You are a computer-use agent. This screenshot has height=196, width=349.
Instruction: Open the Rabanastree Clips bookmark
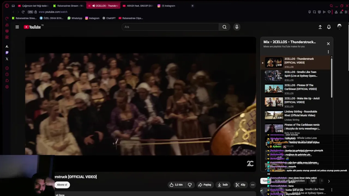[131, 18]
